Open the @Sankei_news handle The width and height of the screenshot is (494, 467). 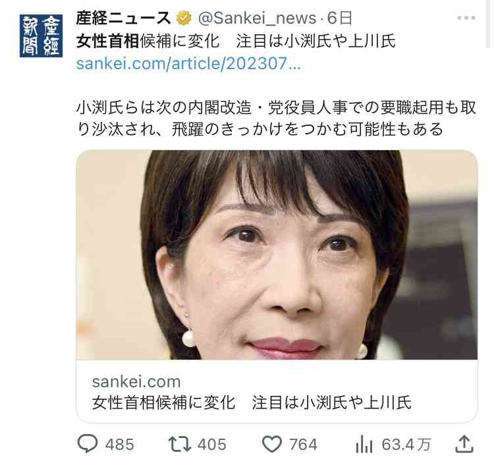click(257, 18)
